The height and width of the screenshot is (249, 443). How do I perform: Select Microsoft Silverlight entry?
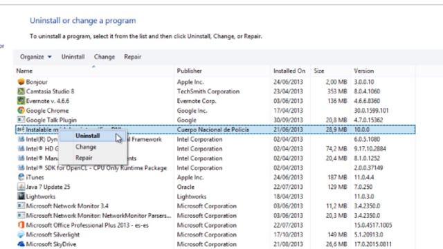pyautogui.click(x=53, y=234)
